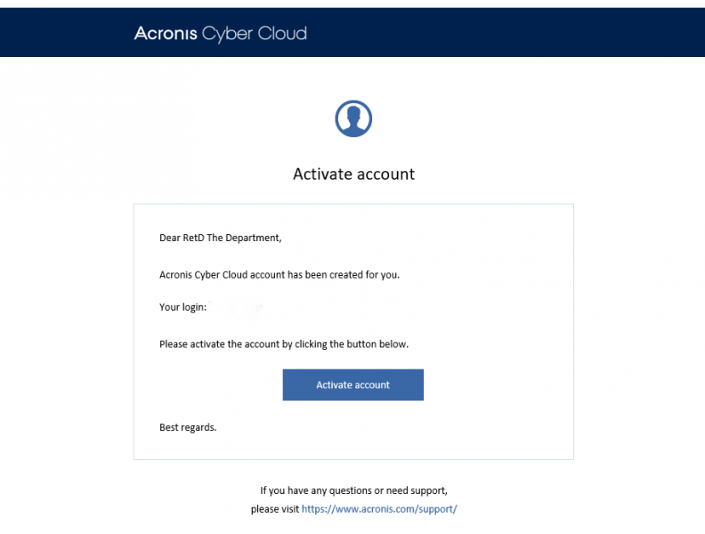Click the questions or need support line
The width and height of the screenshot is (705, 534).
[354, 490]
